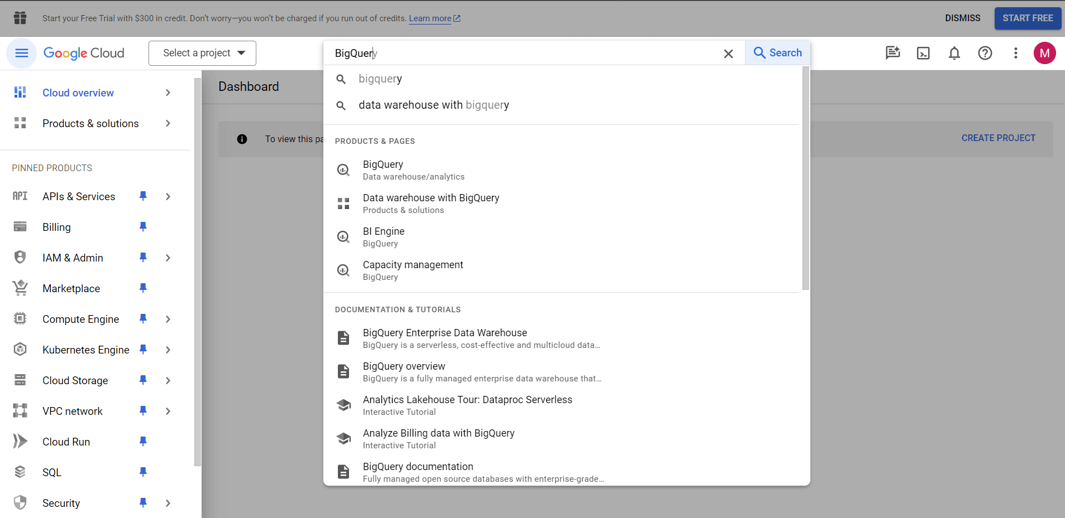
Task: Click the Cloud Storage icon
Action: point(20,380)
